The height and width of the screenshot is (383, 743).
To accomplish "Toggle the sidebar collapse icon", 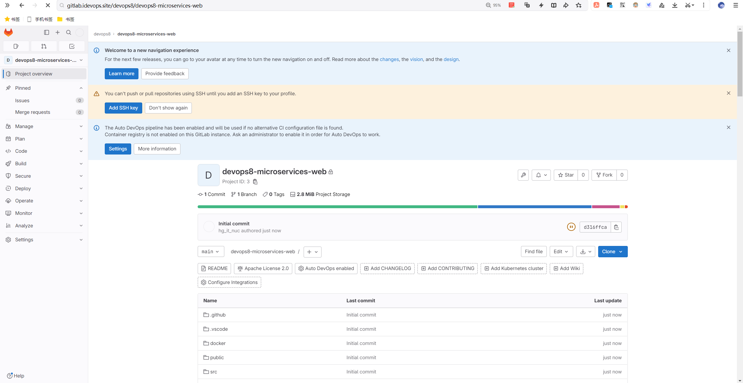I will coord(46,32).
